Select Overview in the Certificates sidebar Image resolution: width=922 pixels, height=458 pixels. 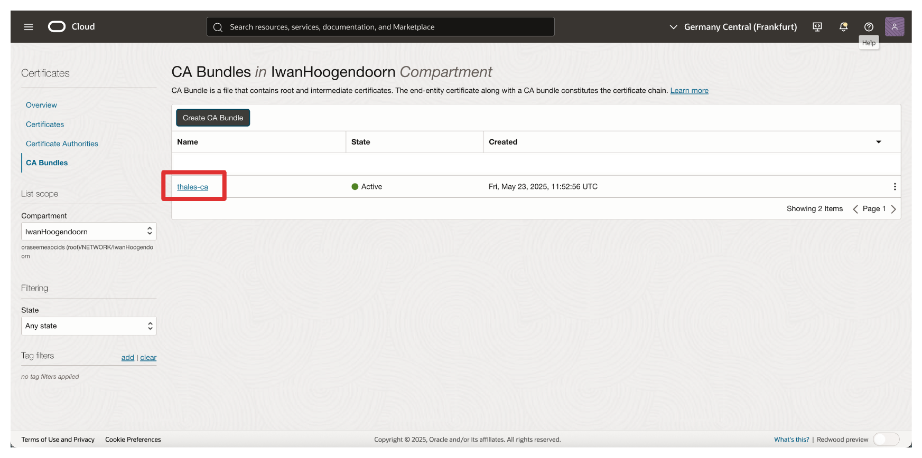click(41, 105)
